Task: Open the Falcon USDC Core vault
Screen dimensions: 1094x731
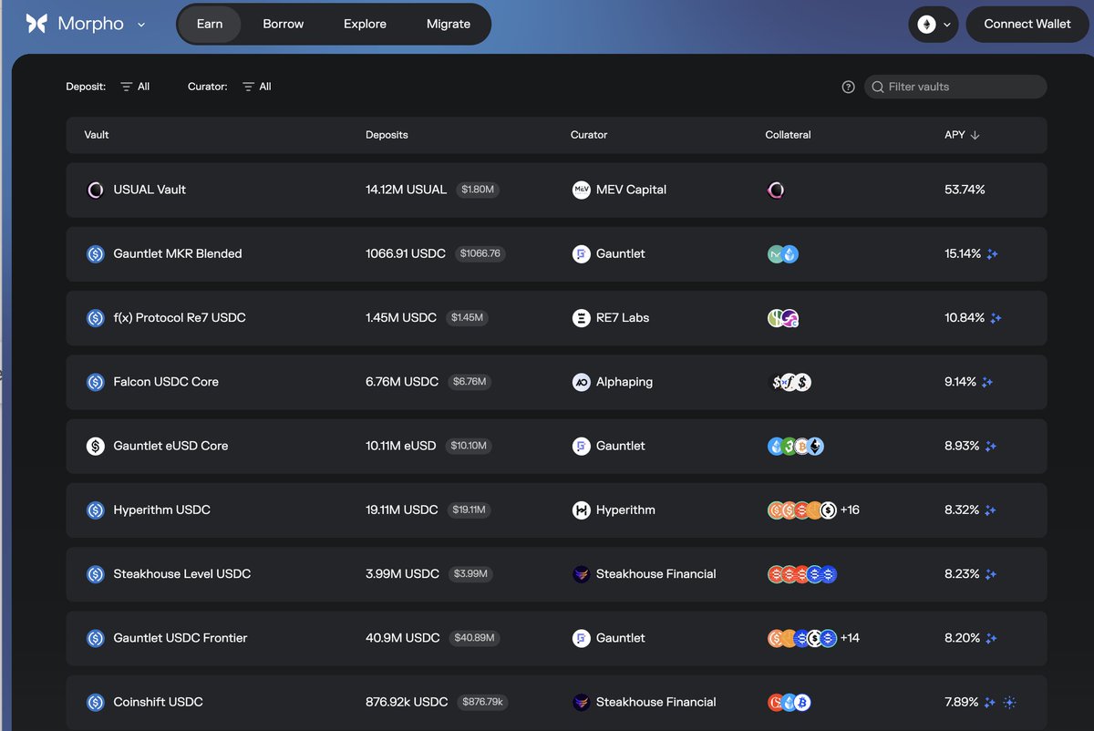Action: point(556,382)
